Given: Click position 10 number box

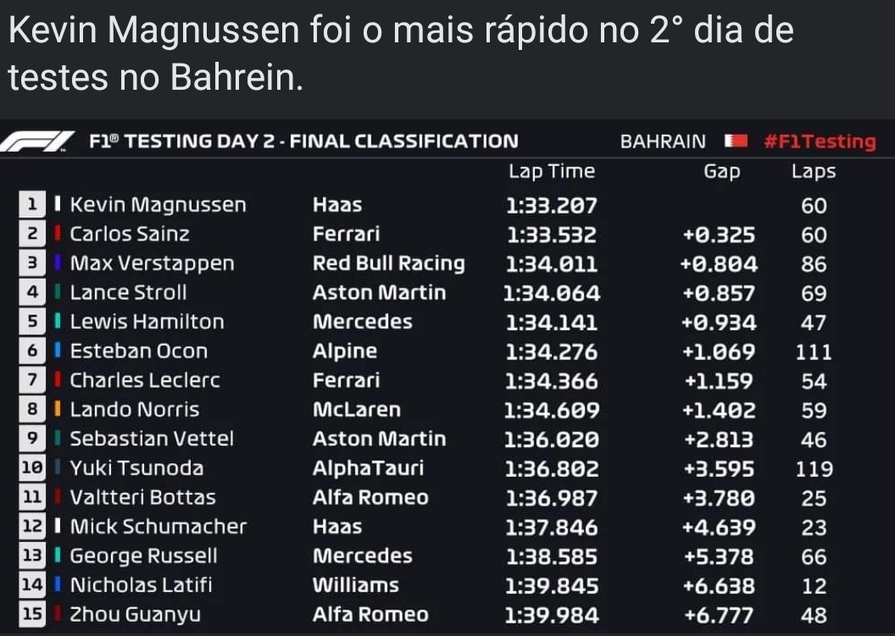Looking at the screenshot, I should click(32, 467).
